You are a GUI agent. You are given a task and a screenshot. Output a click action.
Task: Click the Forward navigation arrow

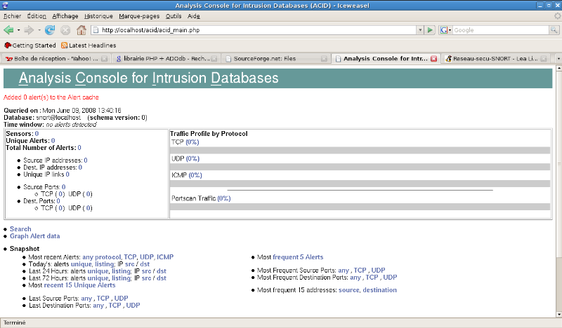(28, 30)
